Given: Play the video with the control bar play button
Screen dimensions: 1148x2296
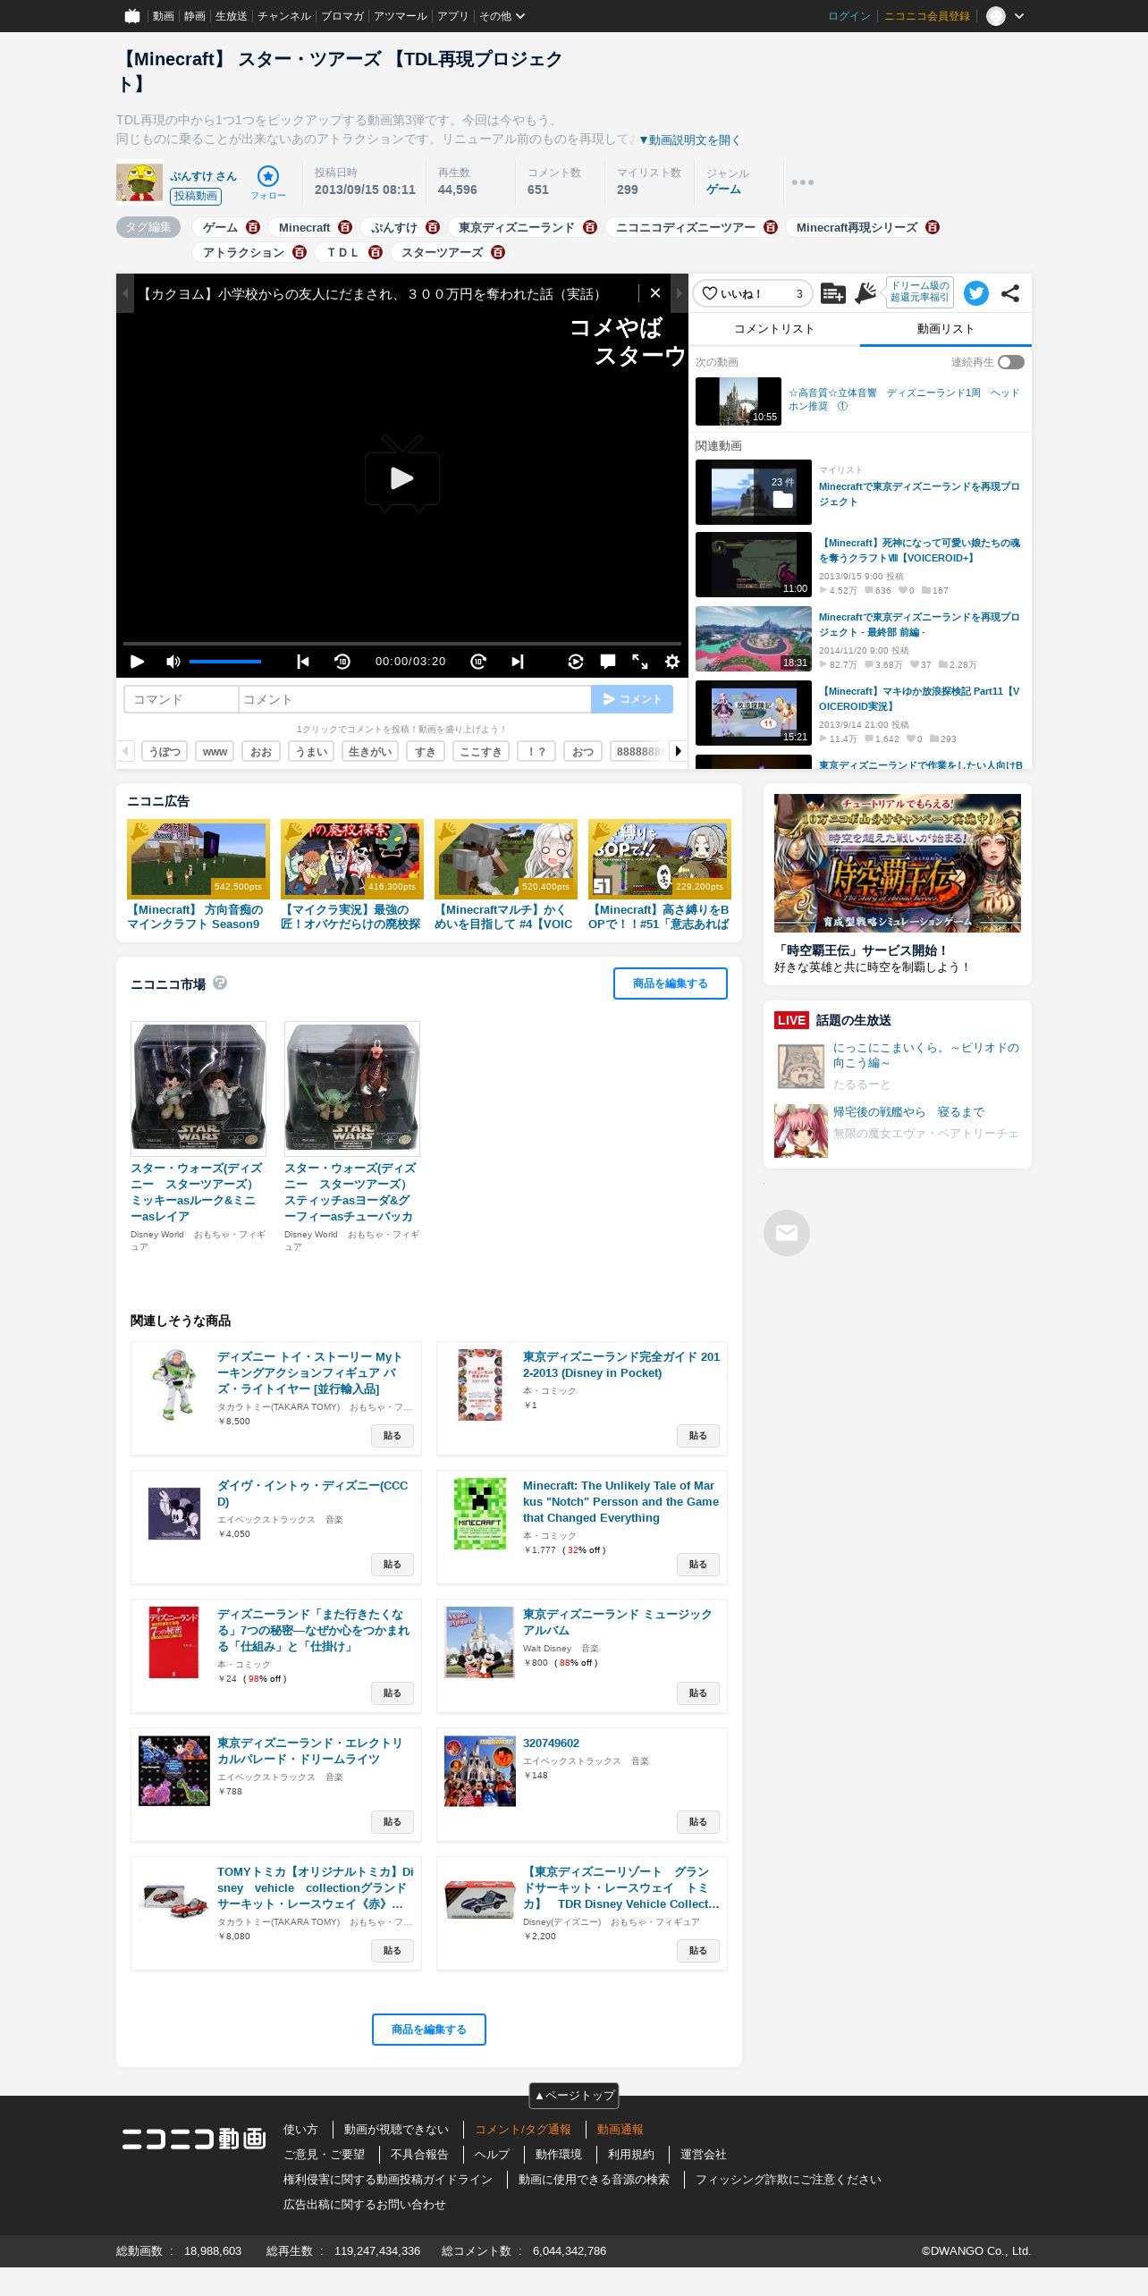Looking at the screenshot, I should (x=137, y=662).
